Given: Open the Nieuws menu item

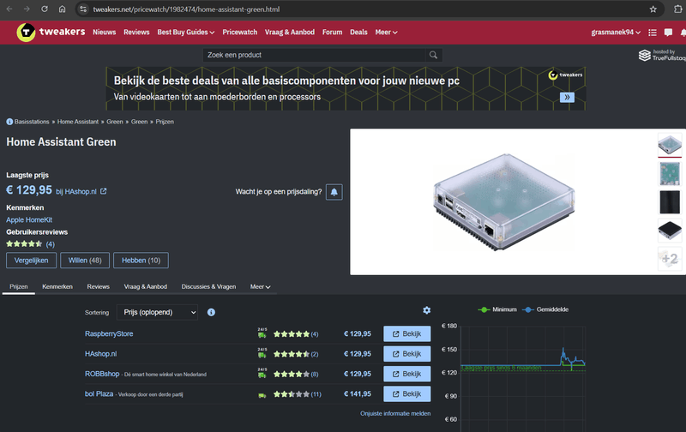Looking at the screenshot, I should click(x=104, y=33).
